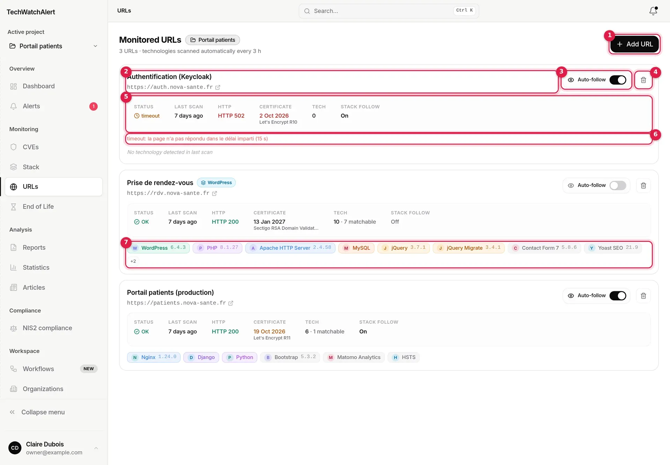670x465 pixels.
Task: Click the Yoast SEO 21.9 tag
Action: click(613, 248)
